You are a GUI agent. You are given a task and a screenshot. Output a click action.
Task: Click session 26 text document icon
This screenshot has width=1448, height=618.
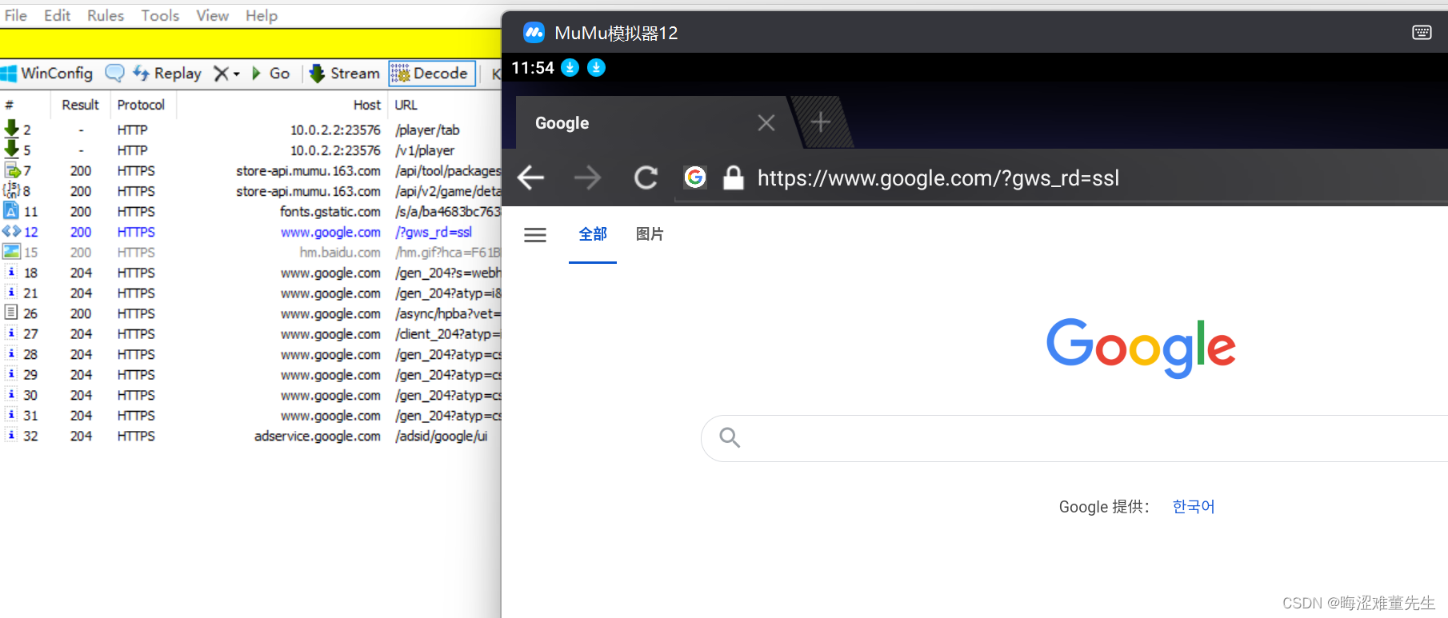[x=11, y=313]
